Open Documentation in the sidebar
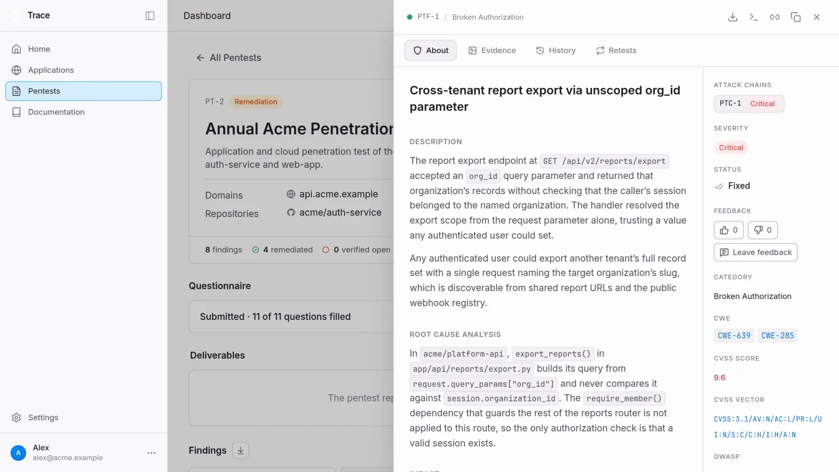839x472 pixels. tap(83, 112)
